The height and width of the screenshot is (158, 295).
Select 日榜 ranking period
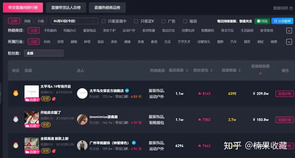coord(14,21)
